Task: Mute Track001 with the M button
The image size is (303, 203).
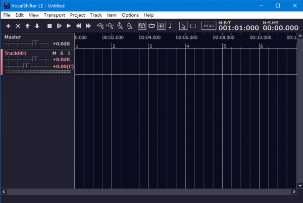Action: pos(55,54)
